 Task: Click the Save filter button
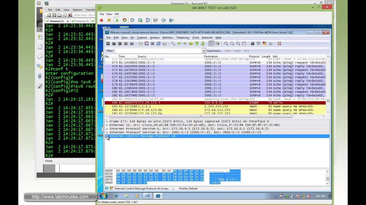click(x=246, y=51)
